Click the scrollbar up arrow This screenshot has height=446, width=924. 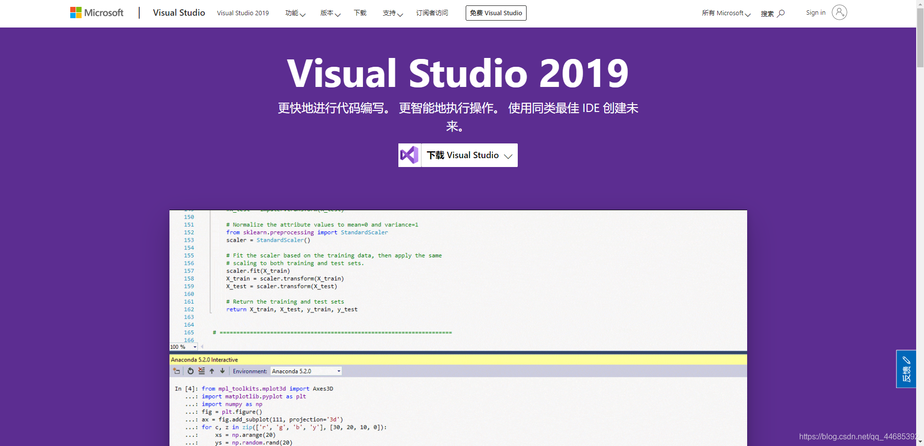920,4
